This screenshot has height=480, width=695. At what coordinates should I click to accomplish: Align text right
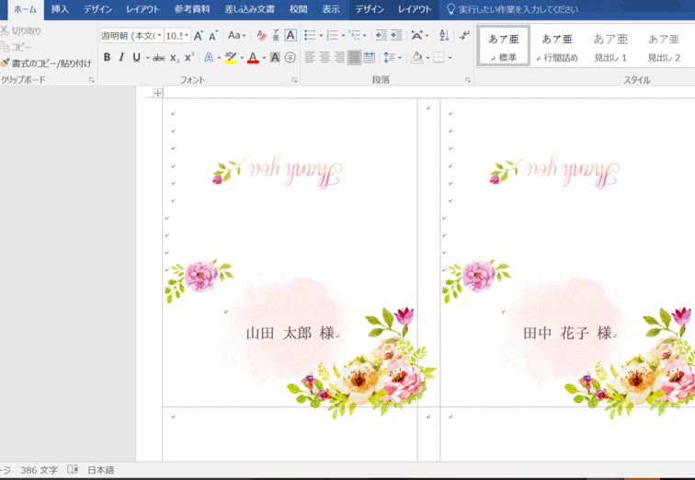pos(339,57)
